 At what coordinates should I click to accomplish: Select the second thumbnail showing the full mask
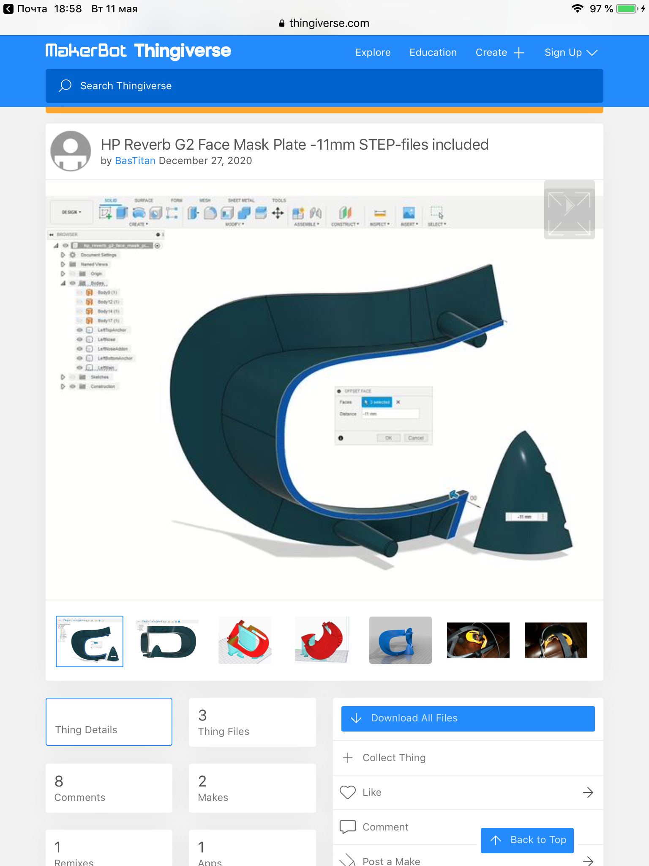(167, 640)
